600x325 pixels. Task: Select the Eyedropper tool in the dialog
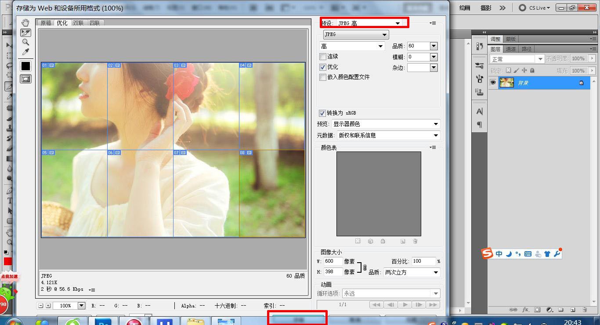click(x=25, y=52)
